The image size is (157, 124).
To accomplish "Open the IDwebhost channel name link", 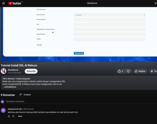I will (x=13, y=70).
